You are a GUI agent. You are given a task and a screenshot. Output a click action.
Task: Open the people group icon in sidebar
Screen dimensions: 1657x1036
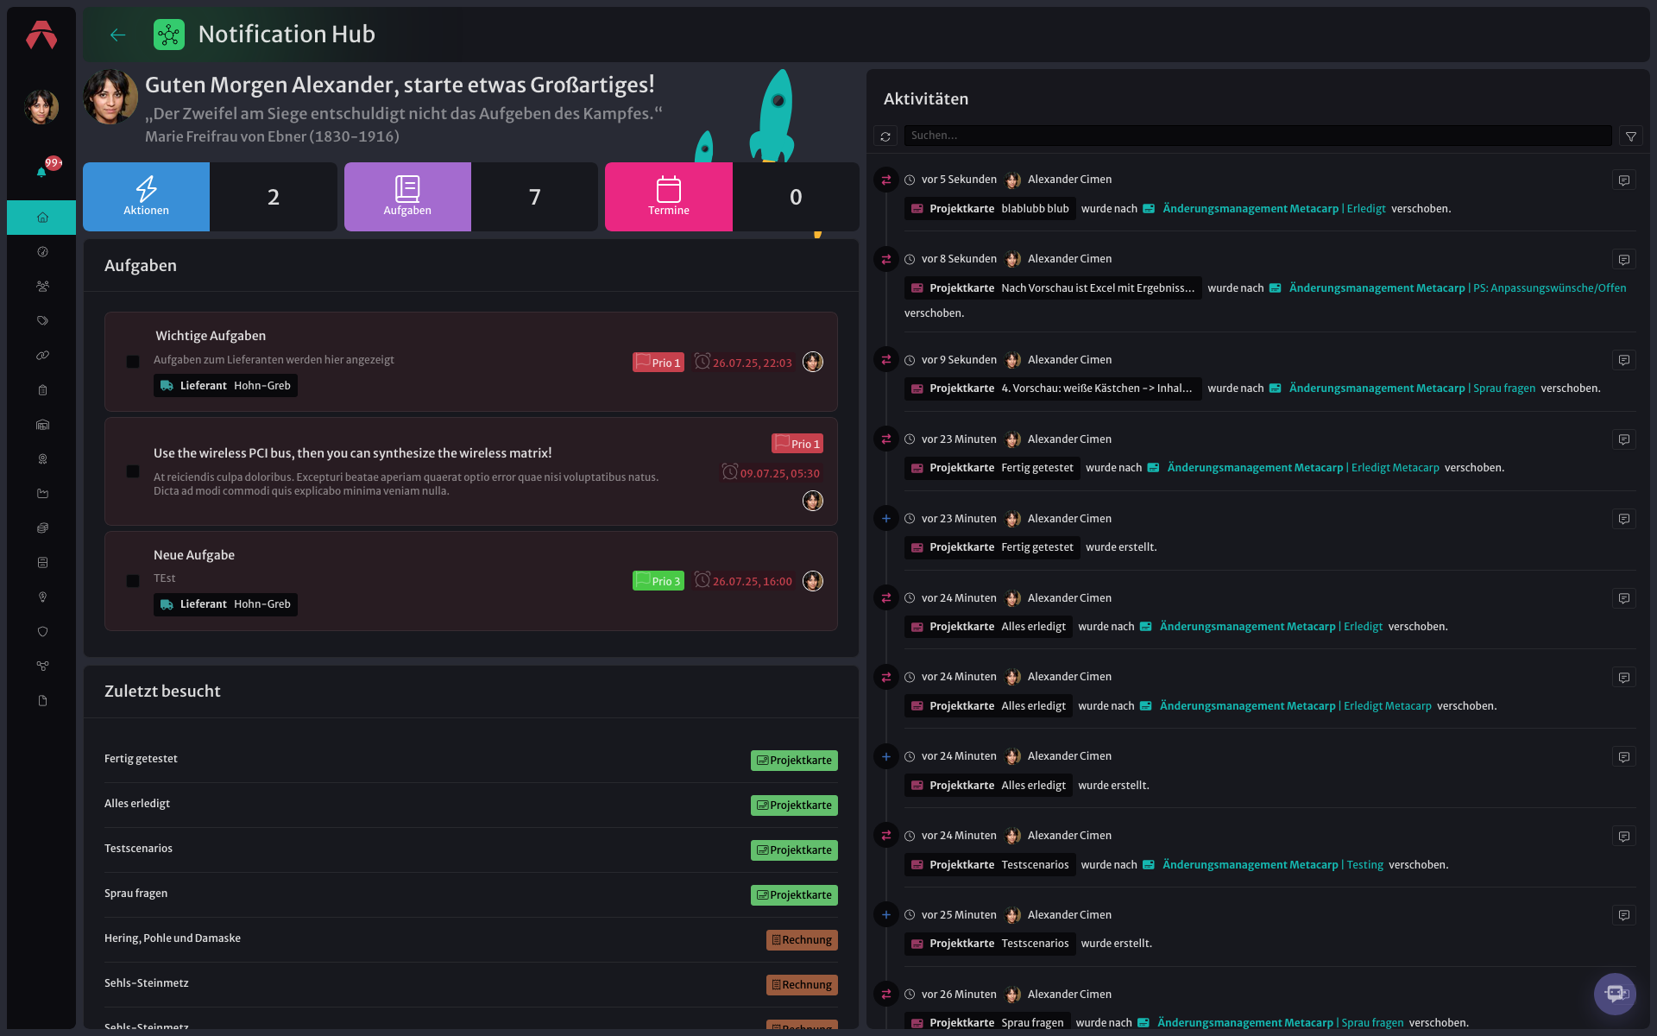[x=42, y=287]
